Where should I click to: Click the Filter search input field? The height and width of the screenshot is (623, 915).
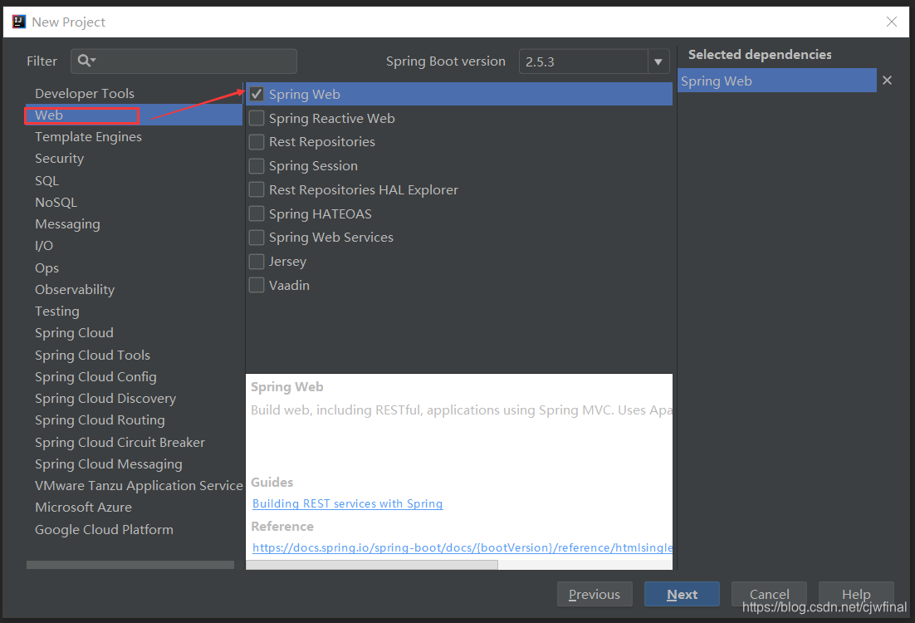(x=183, y=61)
